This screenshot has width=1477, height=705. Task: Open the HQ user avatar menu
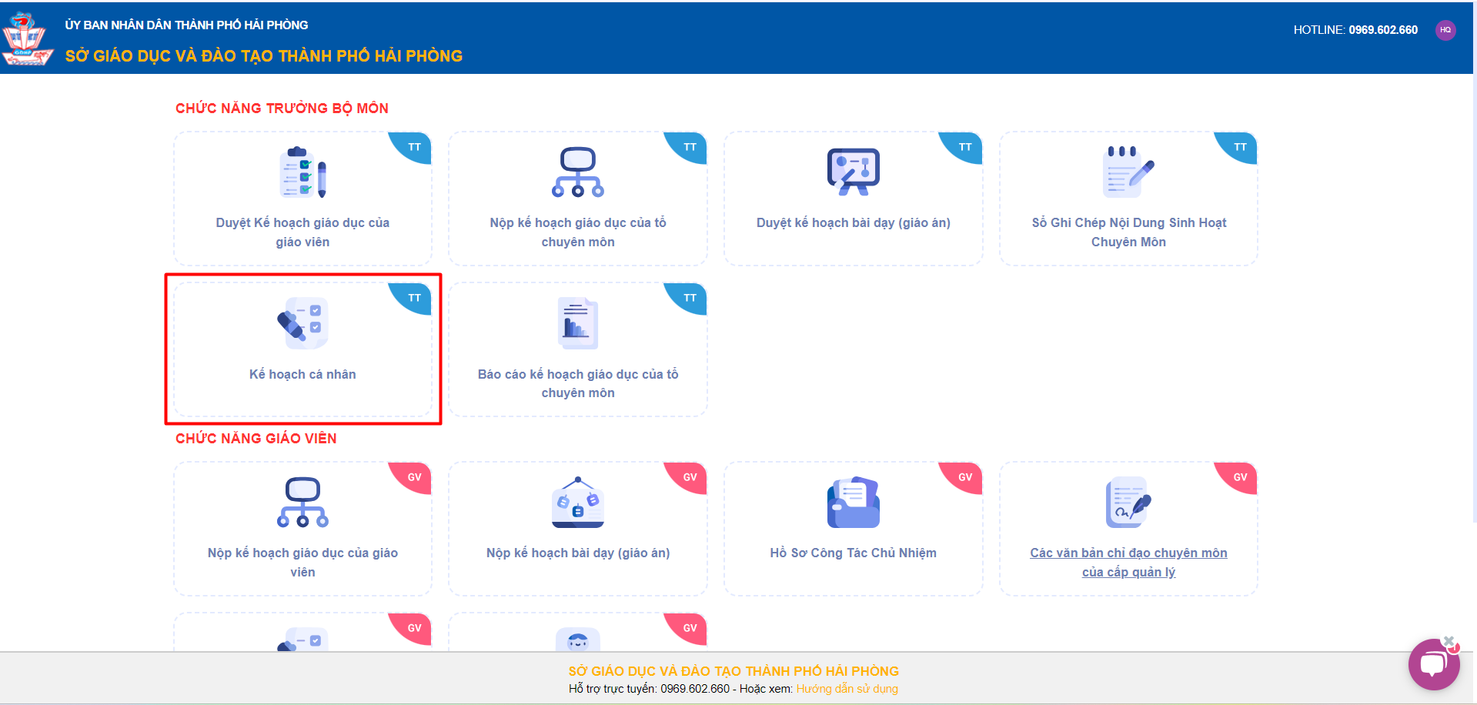(x=1445, y=30)
